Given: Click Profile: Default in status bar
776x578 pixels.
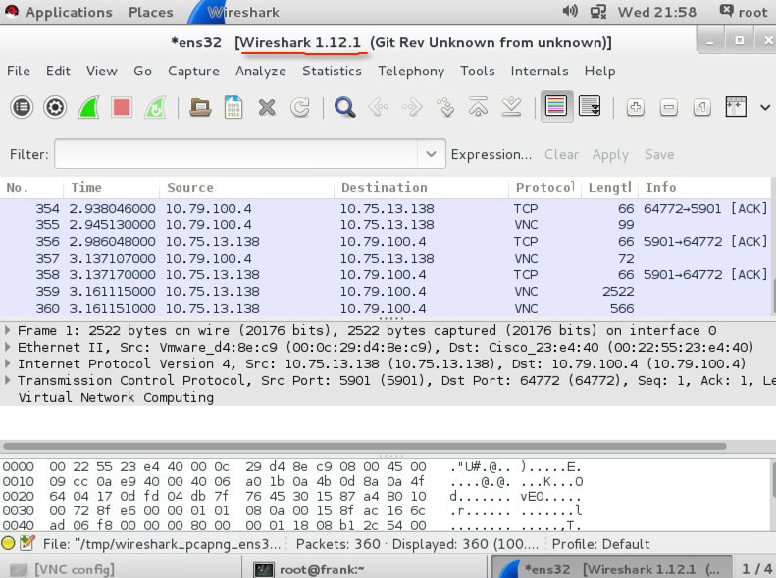Looking at the screenshot, I should [600, 544].
